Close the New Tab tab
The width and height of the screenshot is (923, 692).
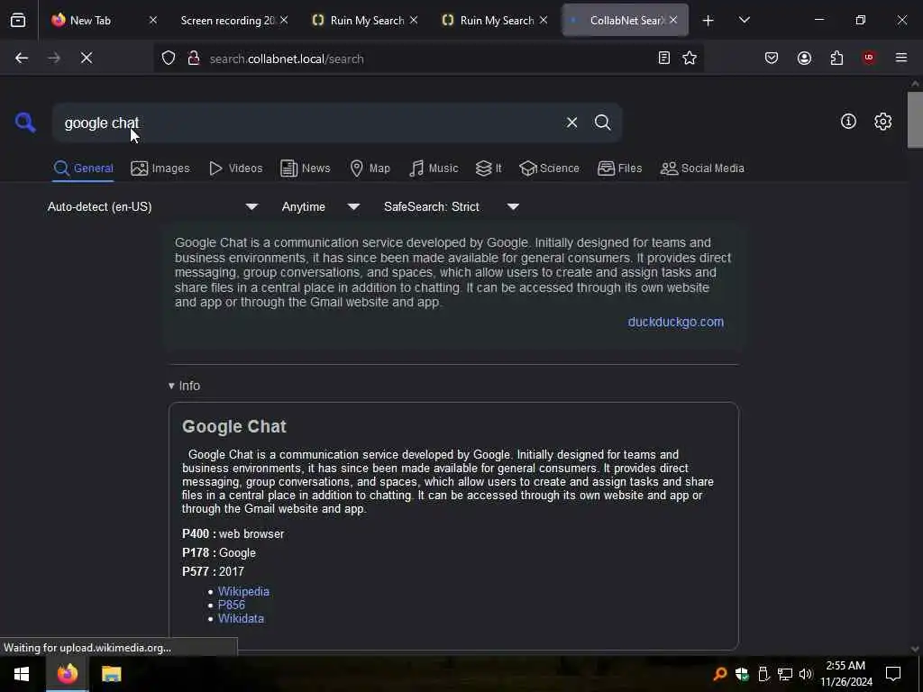click(x=153, y=20)
